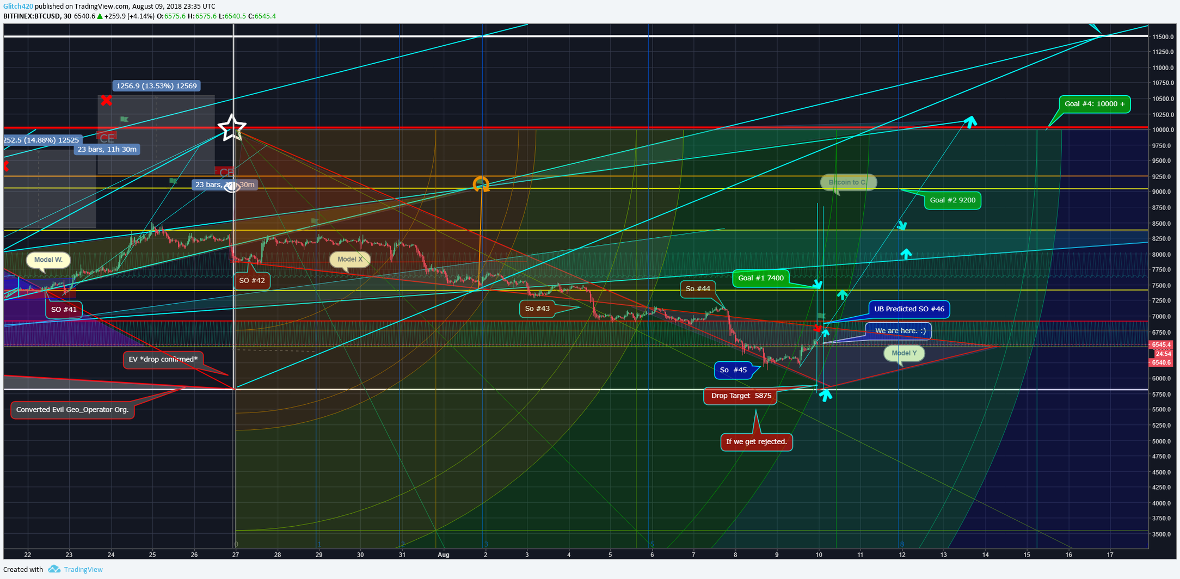Select the Model X label bubble
The image size is (1180, 579).
(x=350, y=259)
